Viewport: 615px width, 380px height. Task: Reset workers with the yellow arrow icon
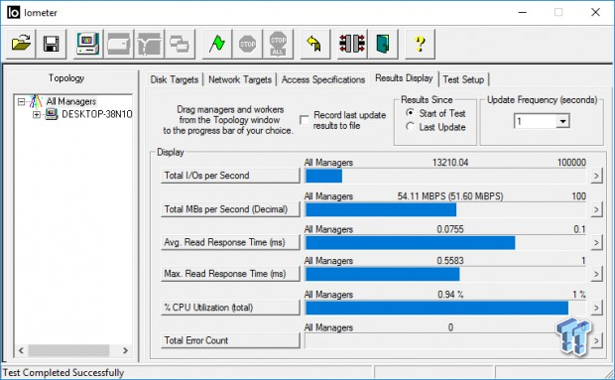315,44
